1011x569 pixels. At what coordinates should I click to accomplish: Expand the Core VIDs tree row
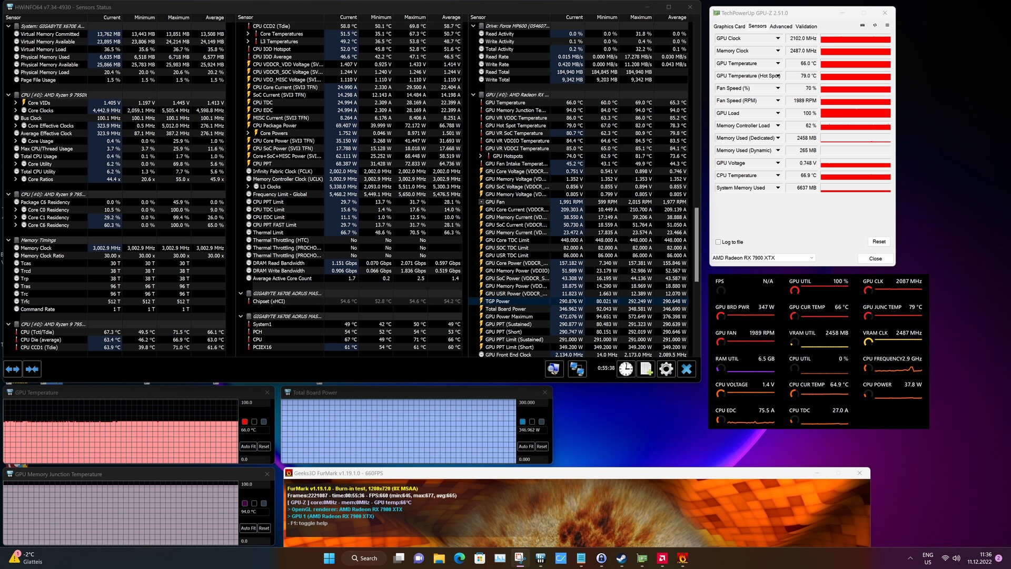(16, 103)
